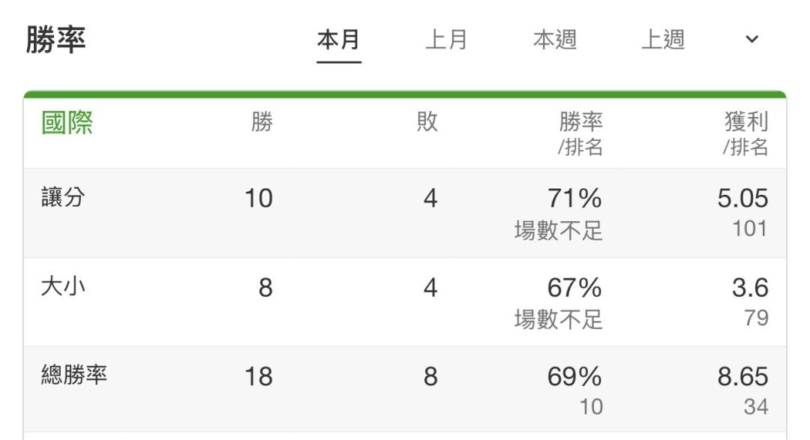Switch to the 上月 tab
The height and width of the screenshot is (440, 810).
(447, 40)
